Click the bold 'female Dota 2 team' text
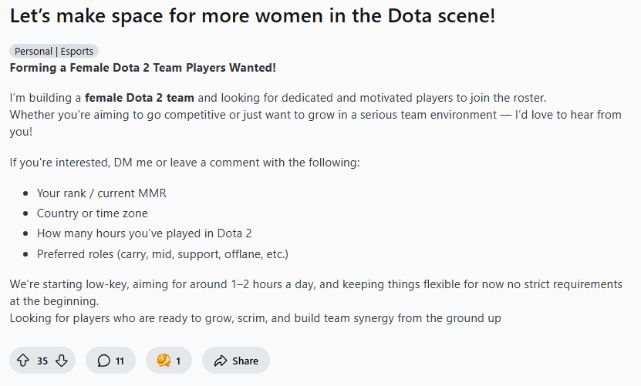This screenshot has width=641, height=386. click(x=140, y=98)
